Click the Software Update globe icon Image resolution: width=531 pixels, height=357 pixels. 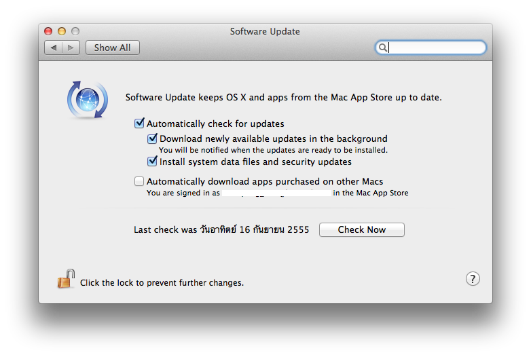pyautogui.click(x=88, y=100)
